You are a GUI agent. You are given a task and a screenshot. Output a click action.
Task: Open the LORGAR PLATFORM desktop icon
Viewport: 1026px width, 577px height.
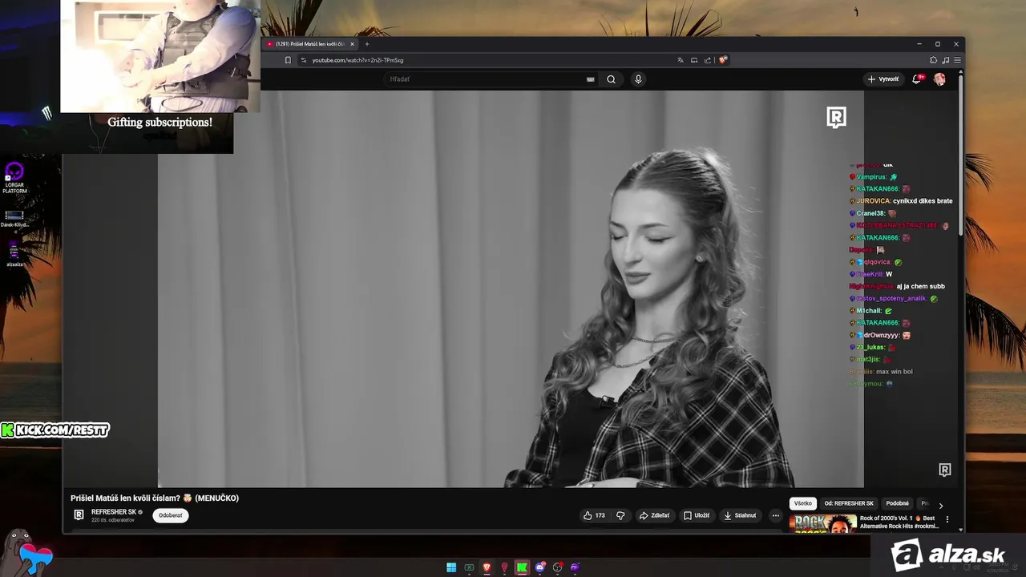click(14, 178)
